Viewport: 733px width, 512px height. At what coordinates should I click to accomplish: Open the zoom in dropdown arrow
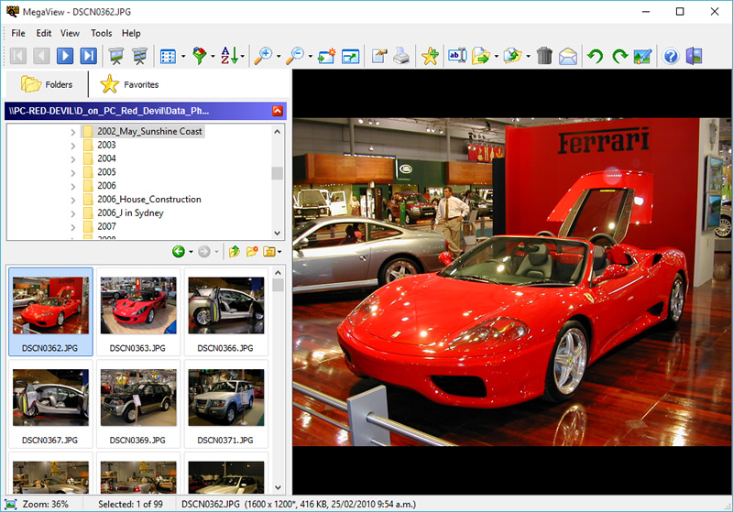click(279, 57)
